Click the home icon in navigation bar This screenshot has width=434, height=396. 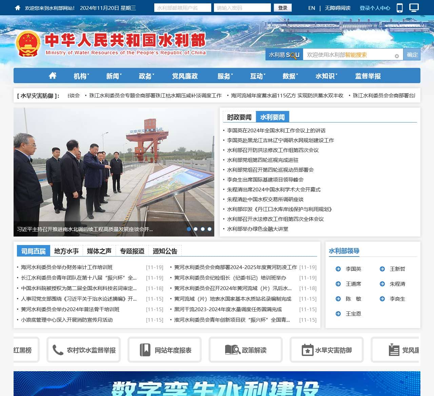[x=53, y=76]
